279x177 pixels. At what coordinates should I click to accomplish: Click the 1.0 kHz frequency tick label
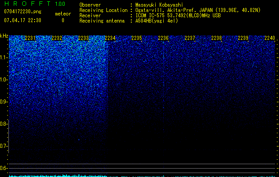(x=4, y=80)
